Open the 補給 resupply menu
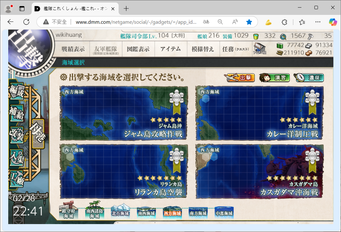 [x=16, y=113]
